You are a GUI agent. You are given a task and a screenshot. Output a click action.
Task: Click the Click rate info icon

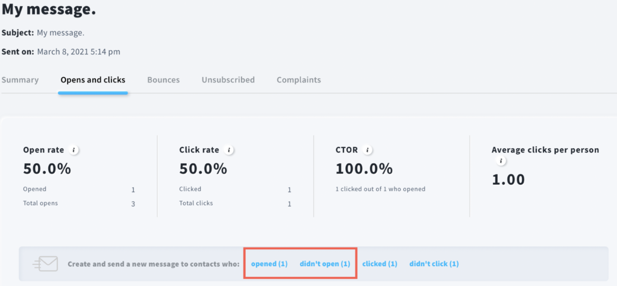[229, 150]
